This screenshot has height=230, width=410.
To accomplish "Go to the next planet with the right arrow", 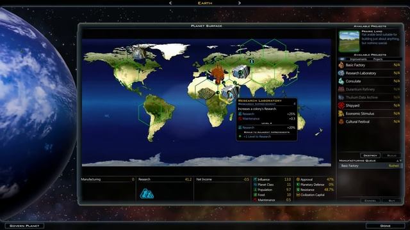I will [239, 3].
